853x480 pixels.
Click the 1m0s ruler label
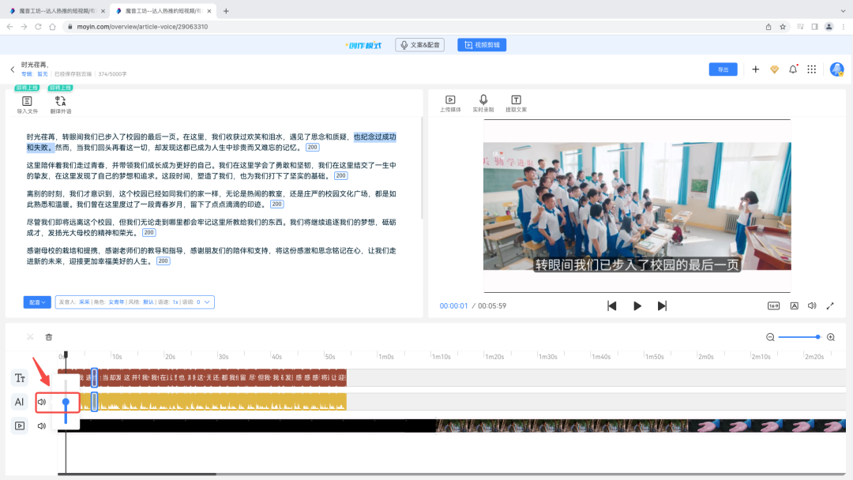(x=386, y=357)
